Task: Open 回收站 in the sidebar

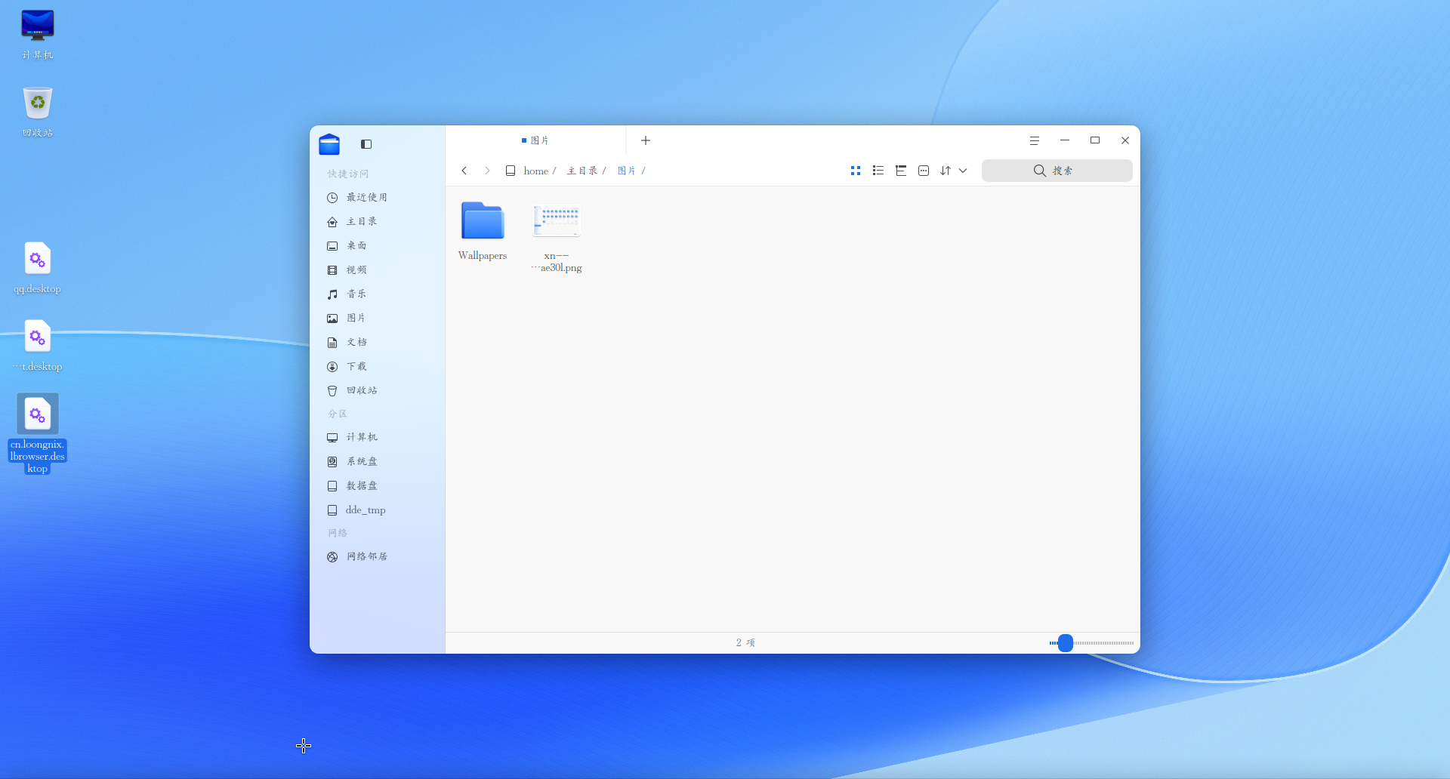Action: coord(377,390)
